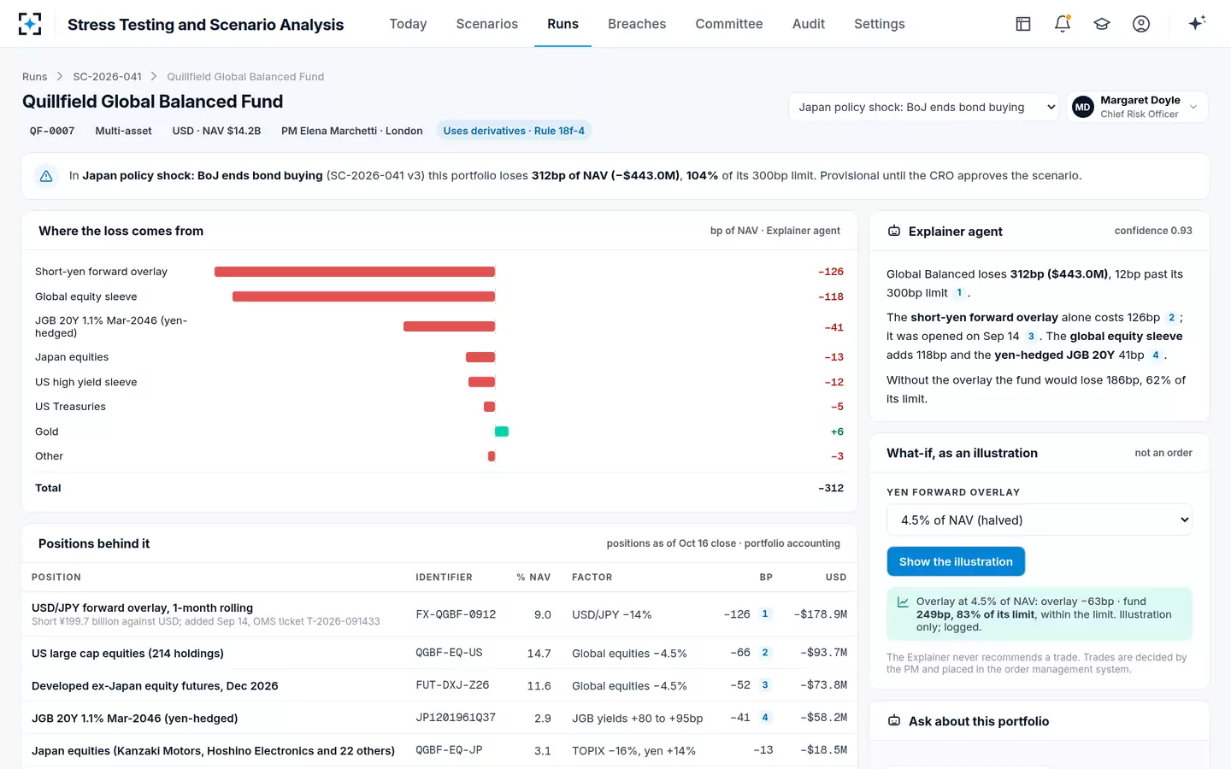Click the warning triangle icon in banner
This screenshot has width=1231, height=769.
point(46,176)
